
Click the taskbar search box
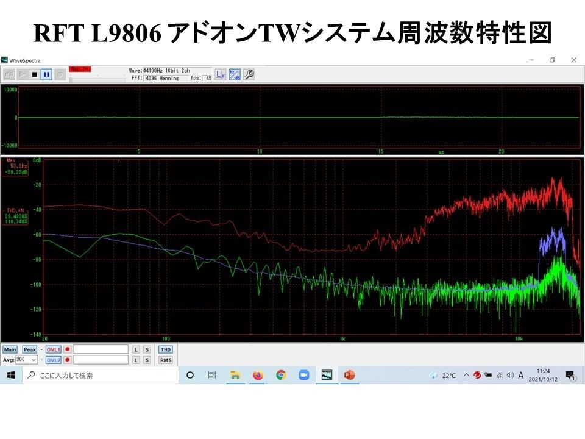[101, 375]
